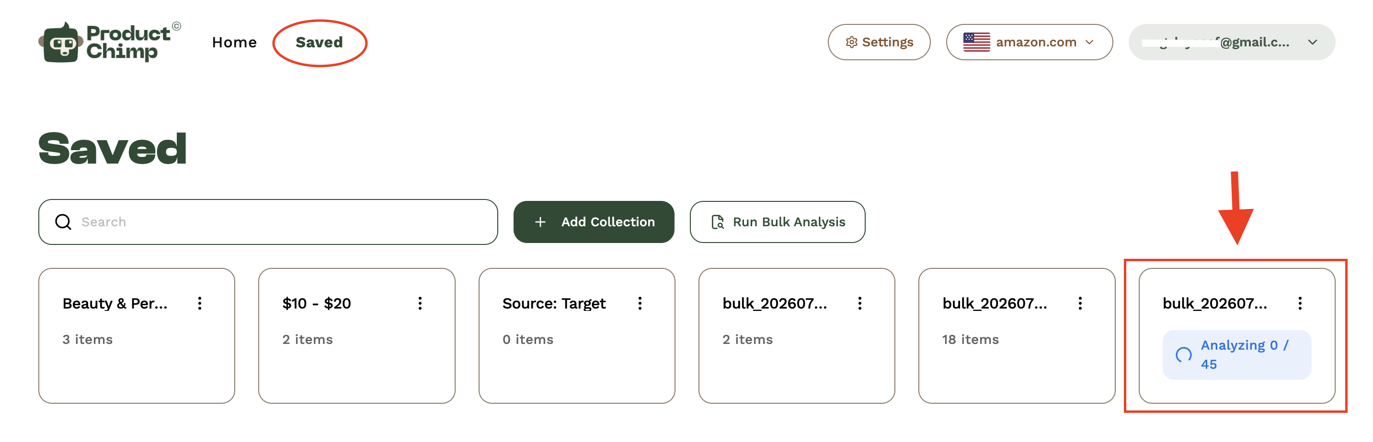Open three-dot menu on the analyzing bulk collection

click(1300, 303)
